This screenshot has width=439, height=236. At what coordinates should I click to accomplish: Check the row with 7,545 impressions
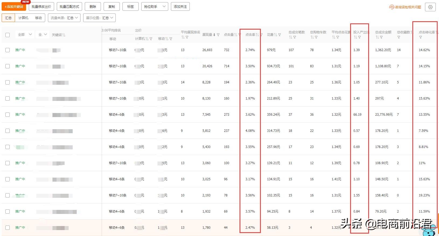8,115
